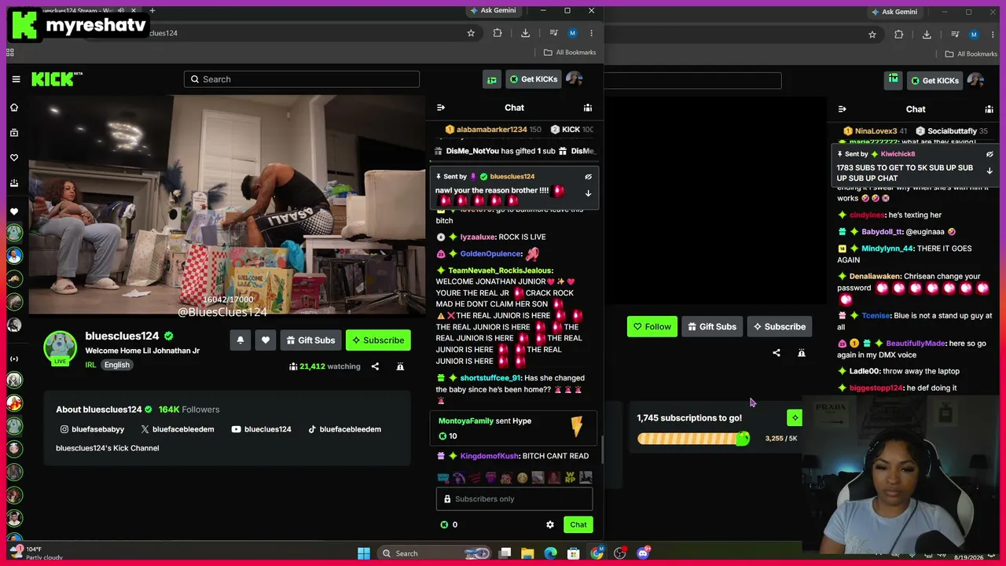
Task: Open Chrome Downloads in the front window
Action: [525, 33]
